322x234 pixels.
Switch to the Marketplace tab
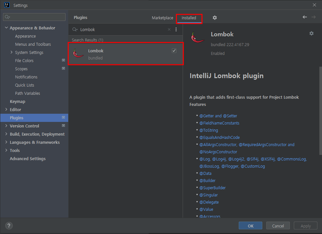[x=162, y=18]
